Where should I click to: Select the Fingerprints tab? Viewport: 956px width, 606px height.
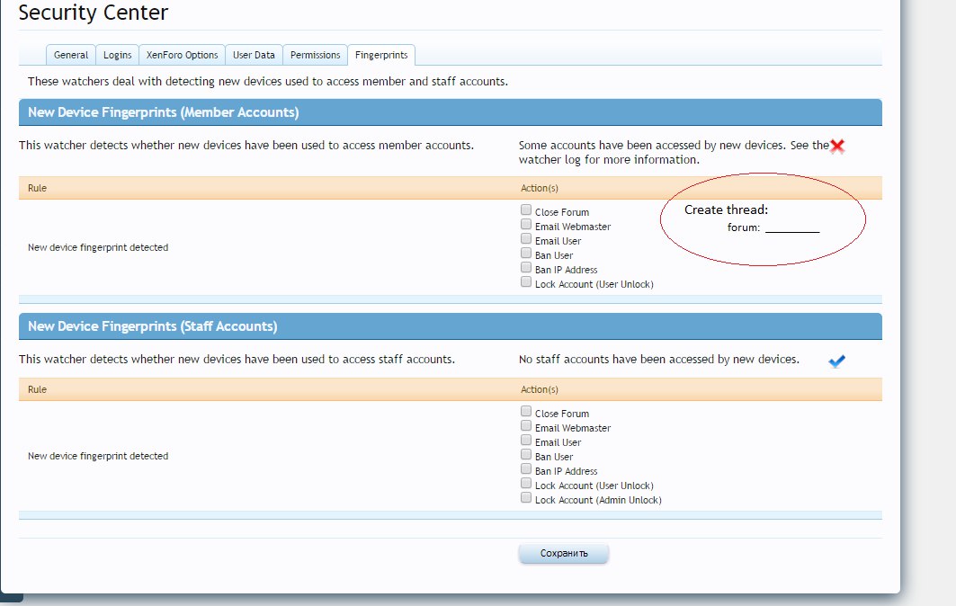(x=381, y=55)
